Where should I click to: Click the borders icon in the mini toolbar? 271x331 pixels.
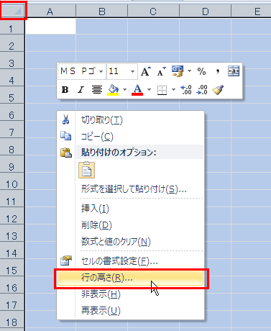pos(162,90)
